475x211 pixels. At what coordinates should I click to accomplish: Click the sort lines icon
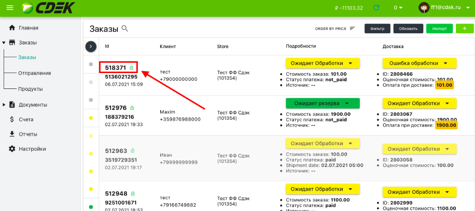(x=352, y=29)
